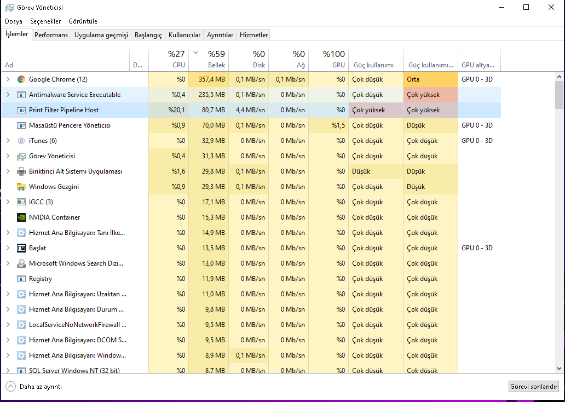This screenshot has height=402, width=565.
Task: Click the IGCC process icon
Action: (21, 202)
